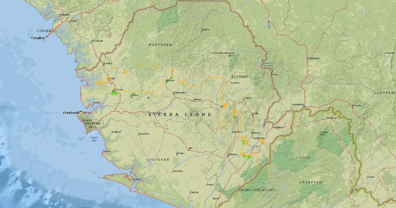Viewport: 396px width, 208px height.
Task: Click the SIERRA LEONE country label
Action: tap(180, 115)
